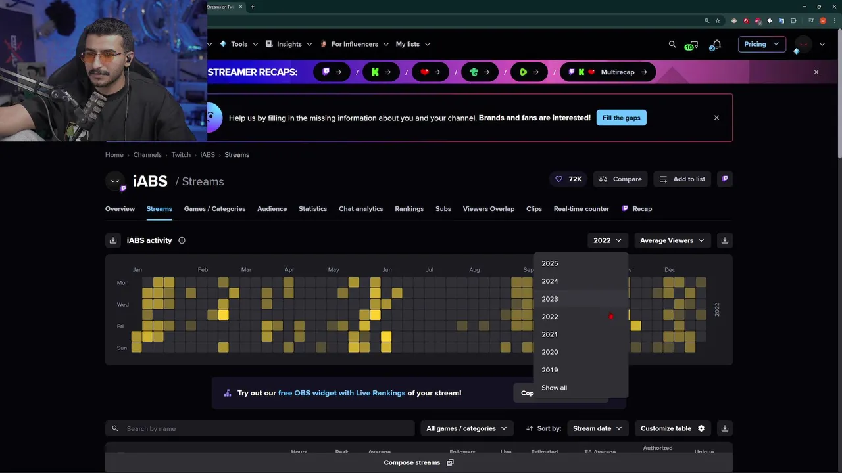
Task: Switch to the Chat analytics tab
Action: (x=360, y=209)
